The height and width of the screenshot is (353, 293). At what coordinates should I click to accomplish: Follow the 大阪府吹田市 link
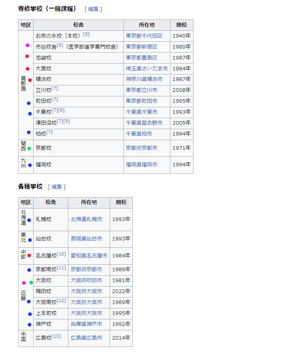[x=86, y=281]
